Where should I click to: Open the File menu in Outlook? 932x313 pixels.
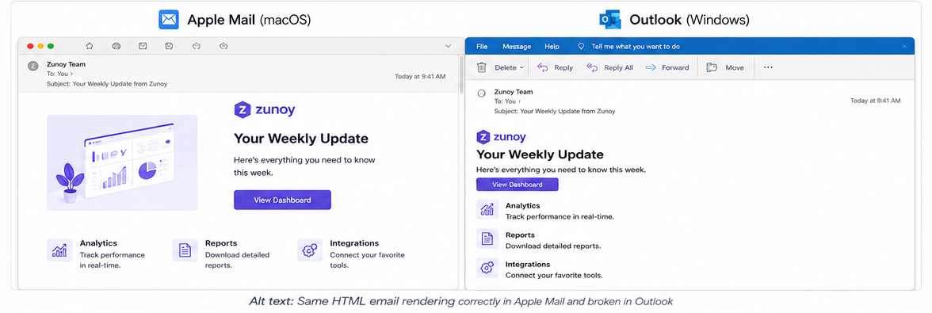pyautogui.click(x=482, y=46)
